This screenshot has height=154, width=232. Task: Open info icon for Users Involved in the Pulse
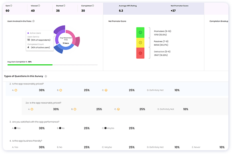tap(33, 21)
